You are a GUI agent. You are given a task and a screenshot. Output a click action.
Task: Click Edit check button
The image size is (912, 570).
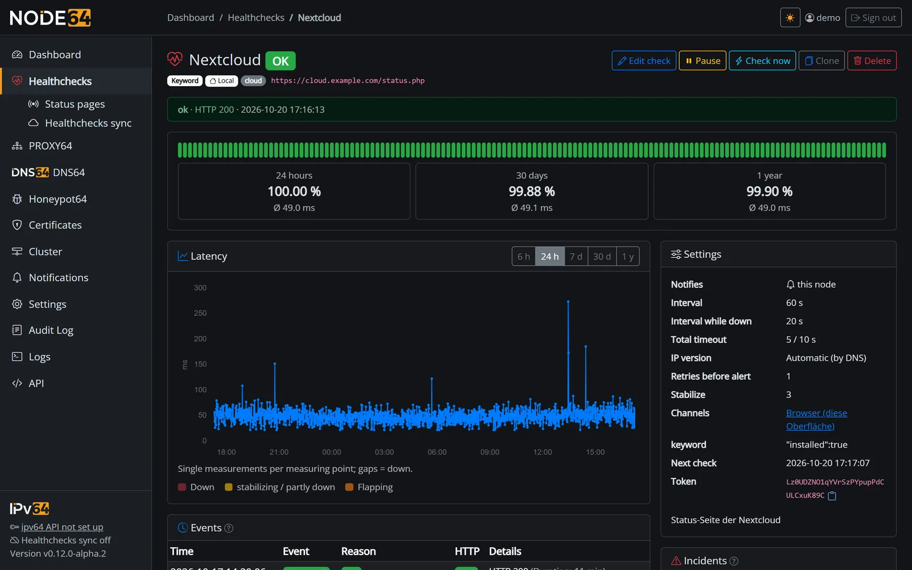tap(644, 60)
